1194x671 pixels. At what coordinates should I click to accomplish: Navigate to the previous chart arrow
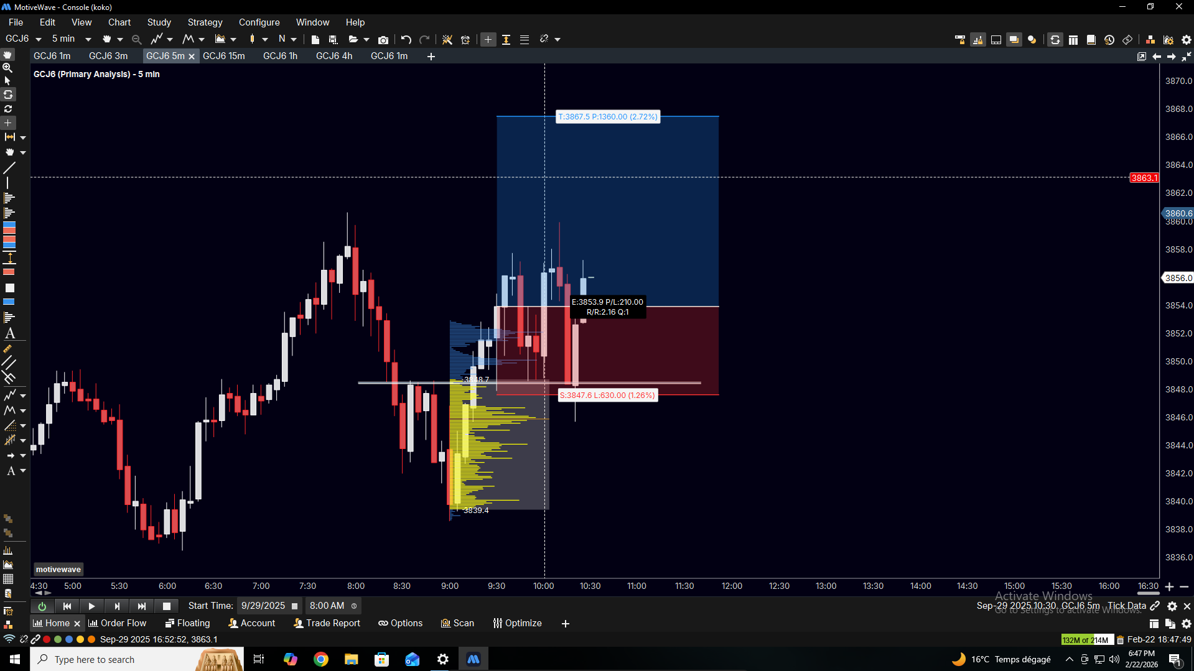pyautogui.click(x=1157, y=57)
